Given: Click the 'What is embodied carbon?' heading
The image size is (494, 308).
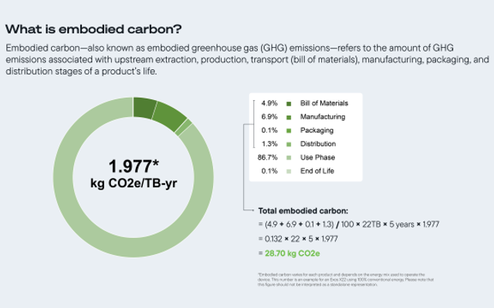Looking at the screenshot, I should click(x=93, y=29).
